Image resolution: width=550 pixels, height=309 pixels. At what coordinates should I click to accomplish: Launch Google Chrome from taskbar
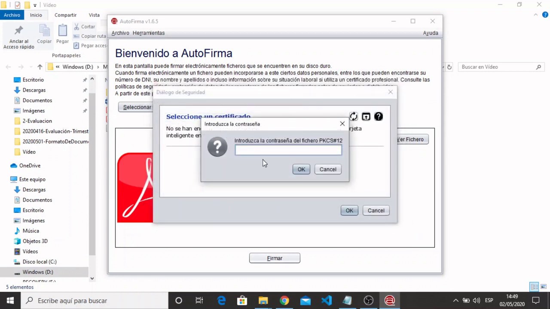(284, 300)
